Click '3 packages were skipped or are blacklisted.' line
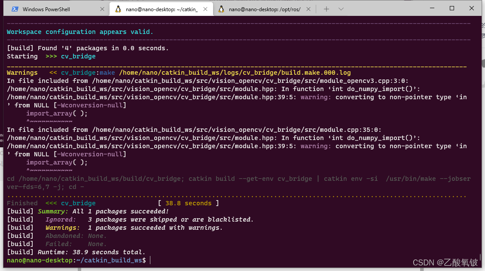The image size is (485, 271). point(171,219)
